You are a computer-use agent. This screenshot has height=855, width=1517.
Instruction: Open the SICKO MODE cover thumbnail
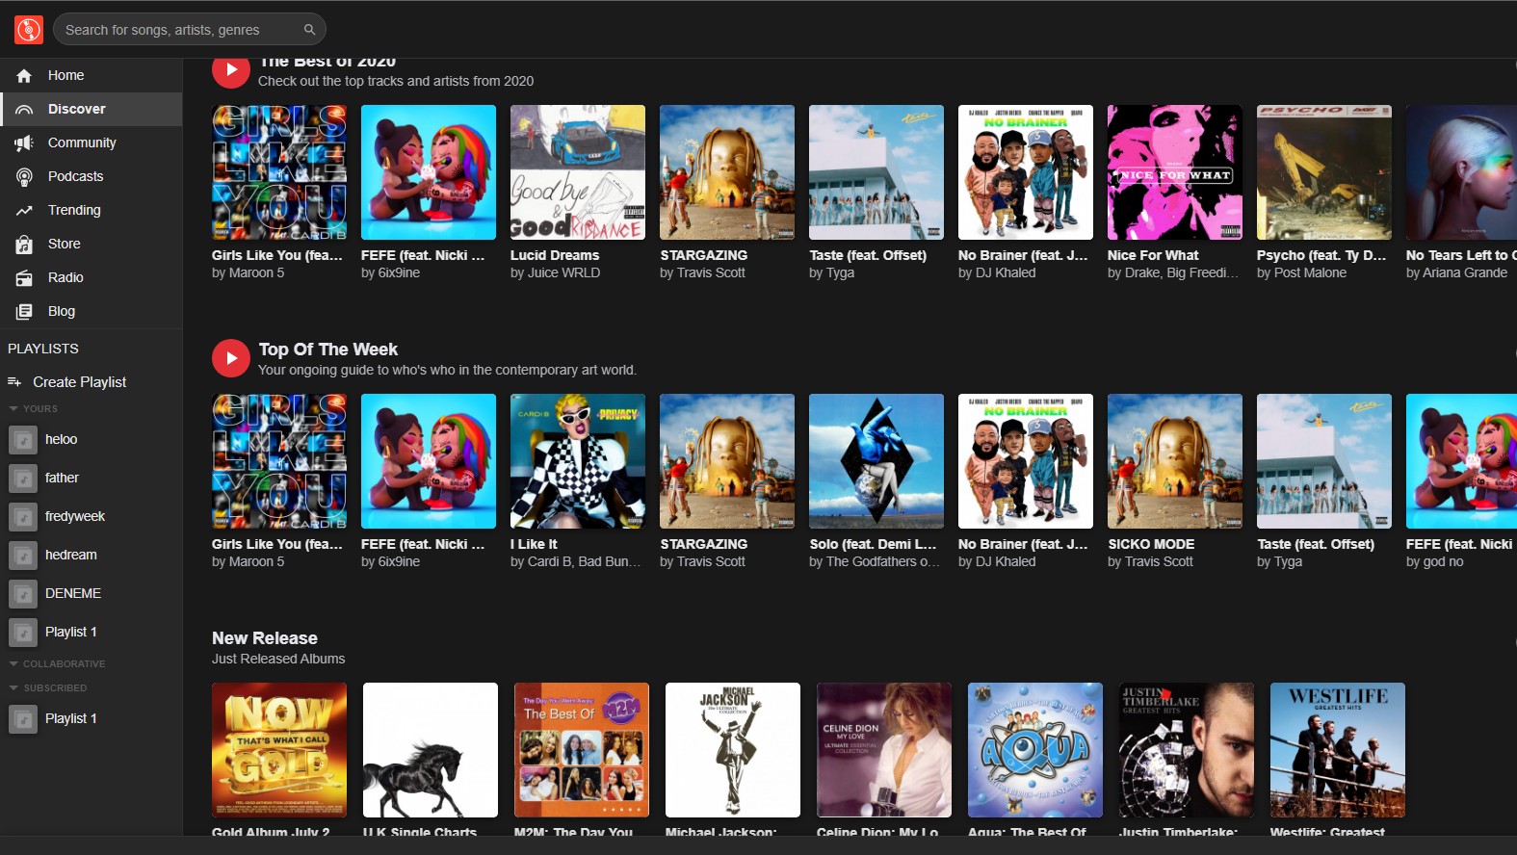(1174, 461)
